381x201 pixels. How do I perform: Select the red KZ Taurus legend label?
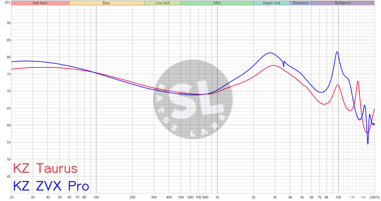45,168
